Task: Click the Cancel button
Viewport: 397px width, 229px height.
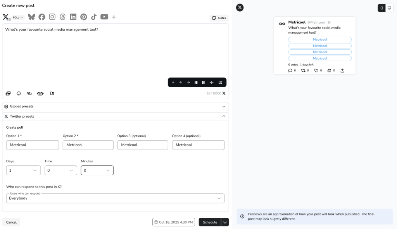Action: pyautogui.click(x=11, y=222)
